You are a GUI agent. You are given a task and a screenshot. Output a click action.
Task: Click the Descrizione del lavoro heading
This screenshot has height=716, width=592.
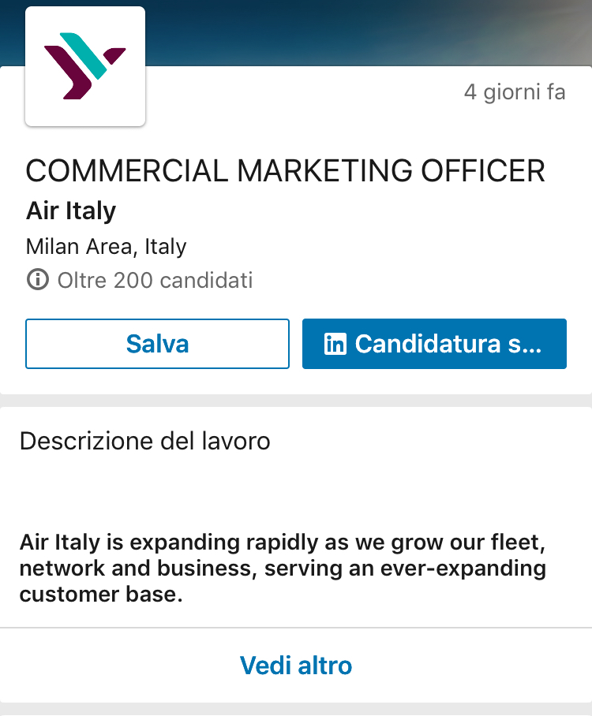144,441
